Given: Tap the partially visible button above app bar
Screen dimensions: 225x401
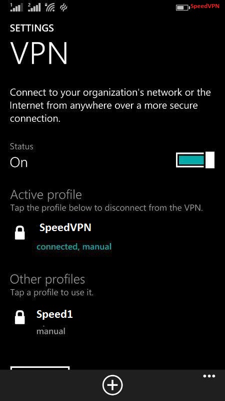Looking at the screenshot, I should [x=40, y=368].
